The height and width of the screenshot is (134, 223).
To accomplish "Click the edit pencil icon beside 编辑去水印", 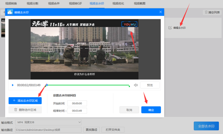I will [170, 28].
